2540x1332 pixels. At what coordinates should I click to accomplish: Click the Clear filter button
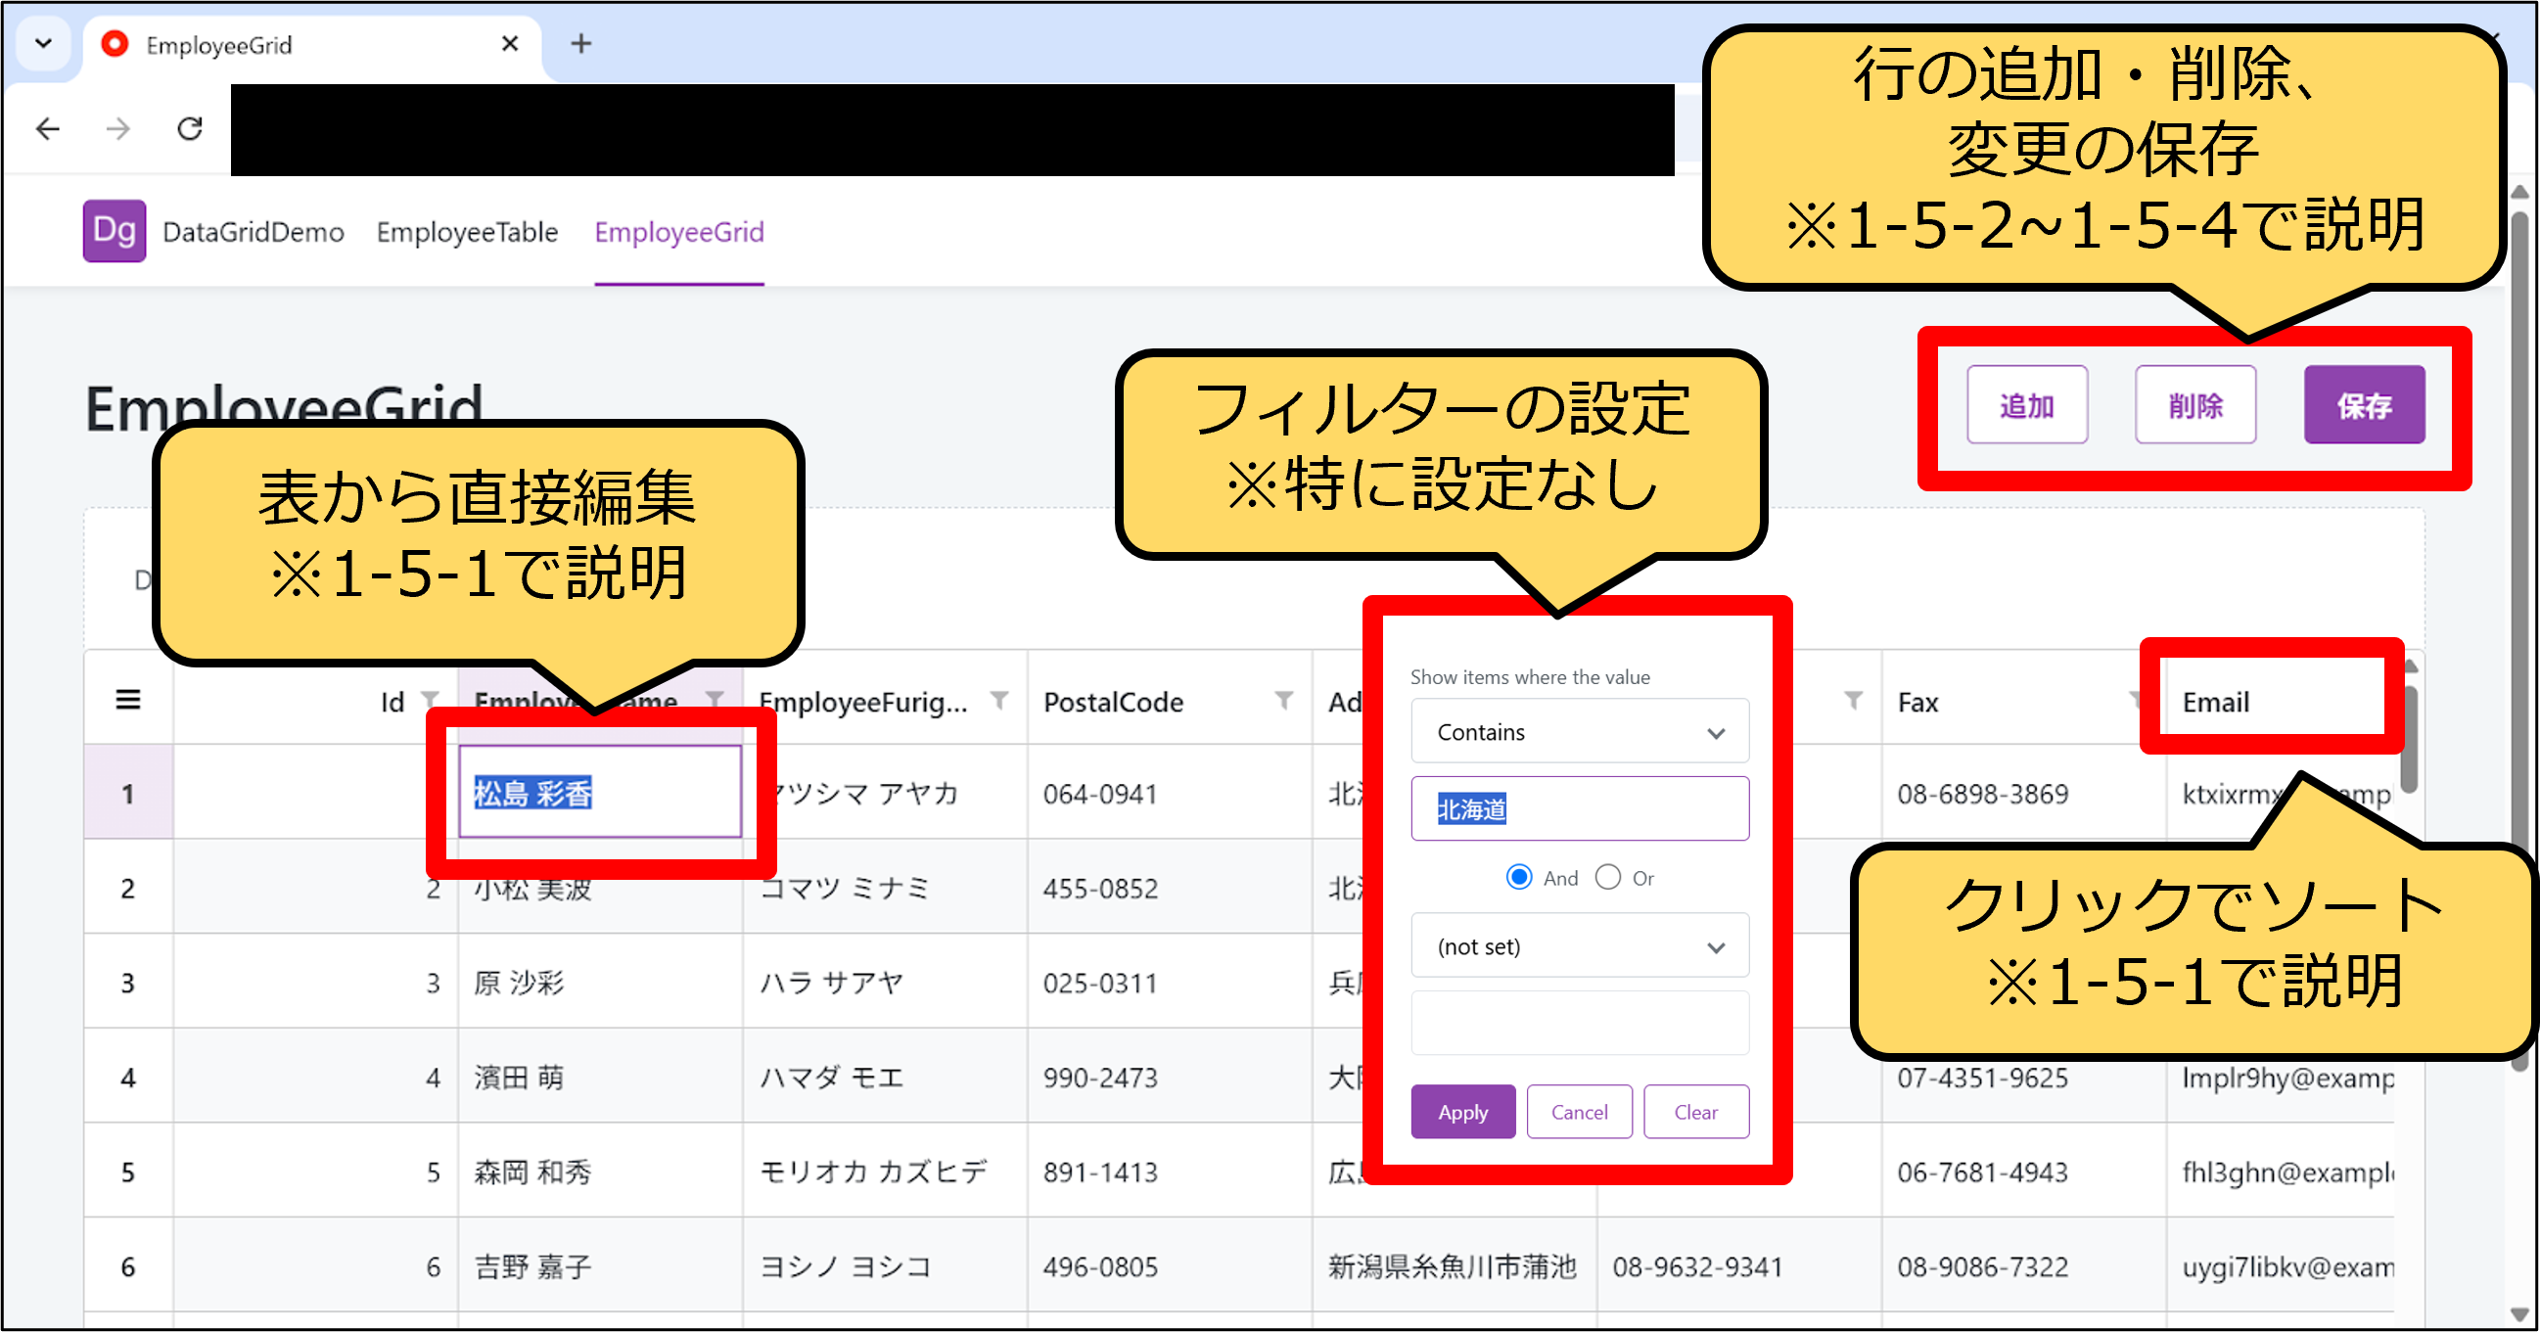click(x=1695, y=1112)
